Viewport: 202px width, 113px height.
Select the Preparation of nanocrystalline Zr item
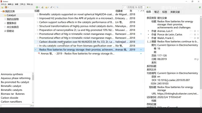pos(89,30)
